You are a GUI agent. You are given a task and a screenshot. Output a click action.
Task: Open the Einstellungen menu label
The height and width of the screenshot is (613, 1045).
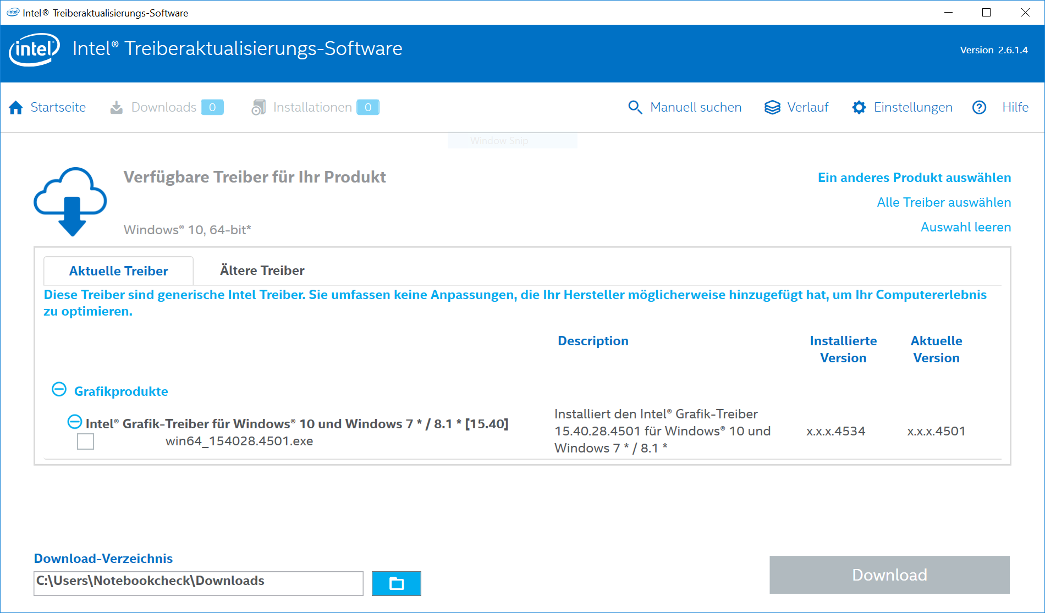click(x=913, y=107)
